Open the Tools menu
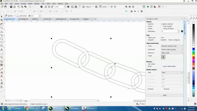197x111 pixels. (54, 4)
